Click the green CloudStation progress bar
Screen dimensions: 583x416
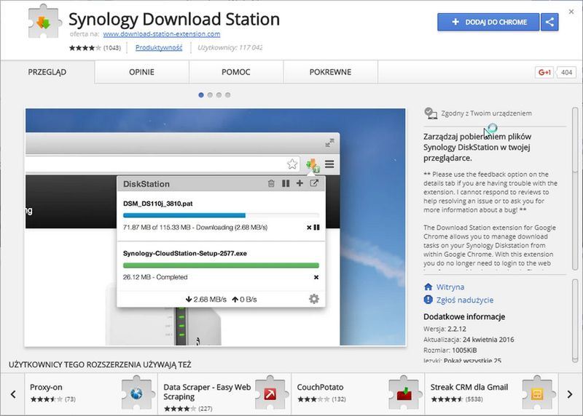[x=221, y=265]
